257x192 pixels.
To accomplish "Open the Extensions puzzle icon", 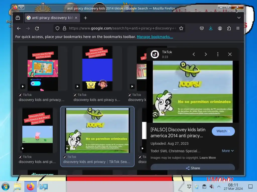I will coord(229,28).
